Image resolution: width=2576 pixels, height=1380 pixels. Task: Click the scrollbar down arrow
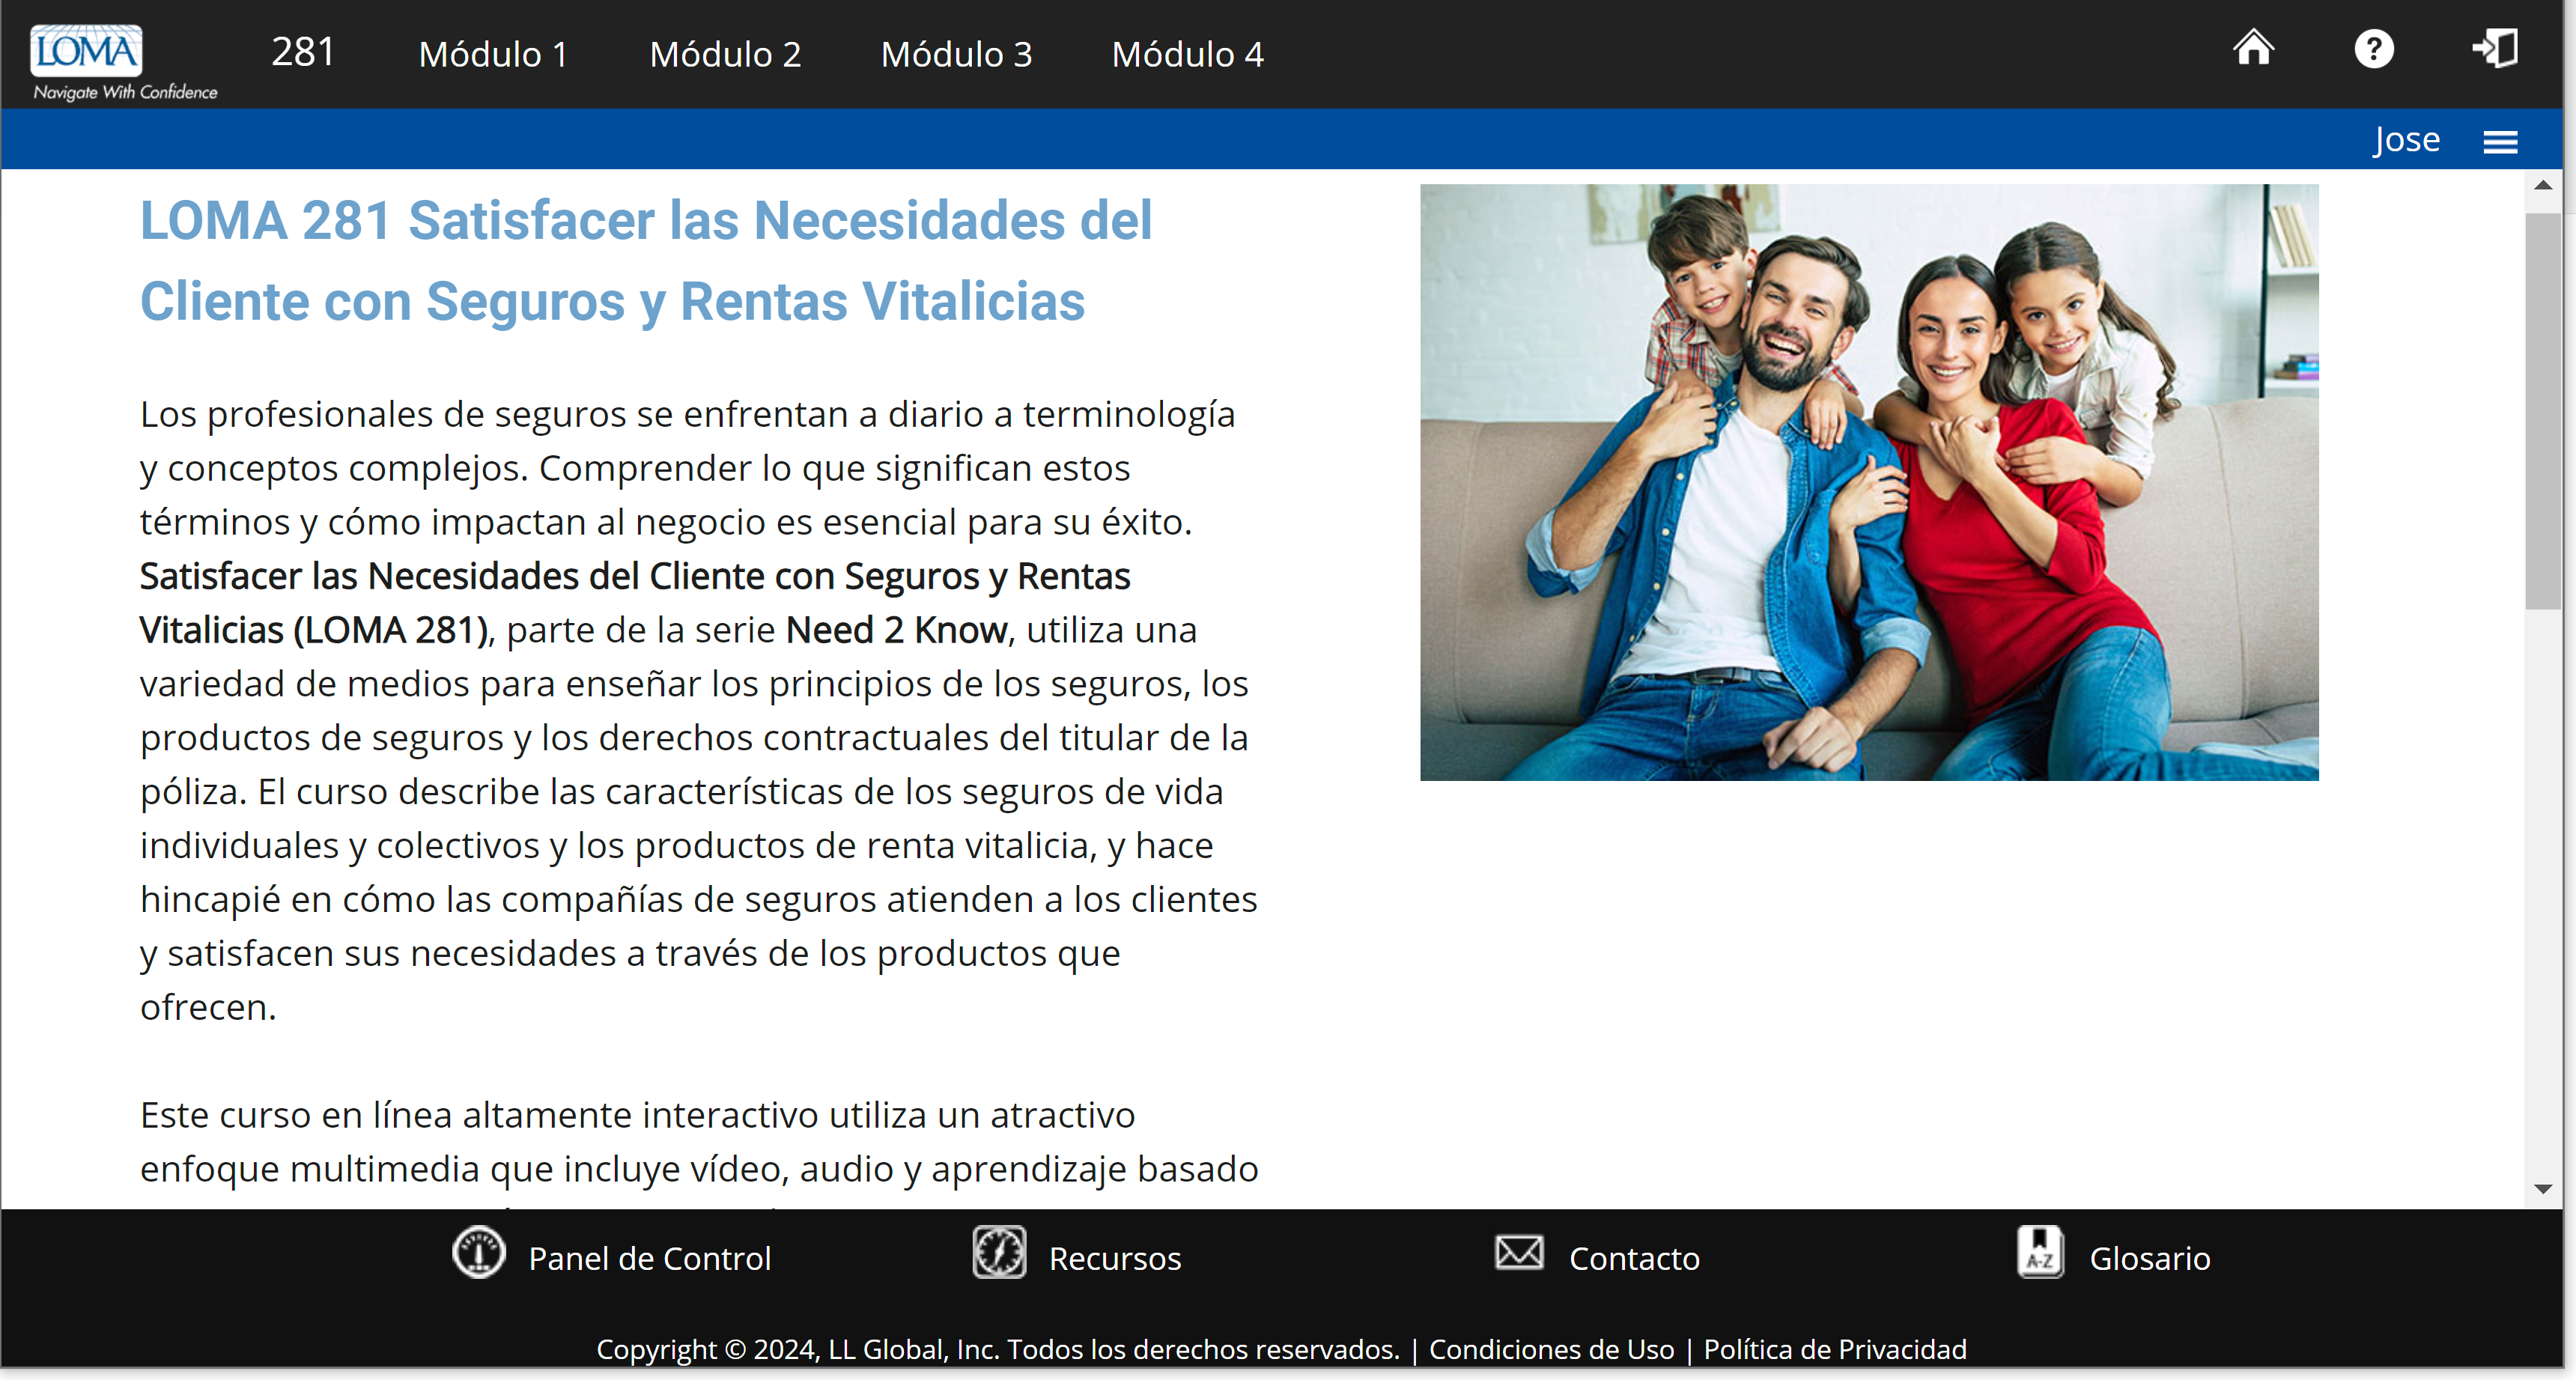click(2543, 1189)
